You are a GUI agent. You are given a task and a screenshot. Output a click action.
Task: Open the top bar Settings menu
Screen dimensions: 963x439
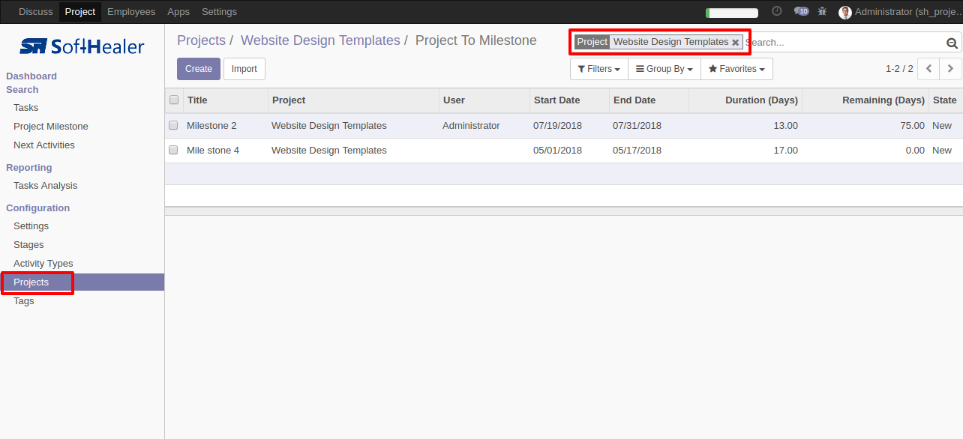(219, 12)
